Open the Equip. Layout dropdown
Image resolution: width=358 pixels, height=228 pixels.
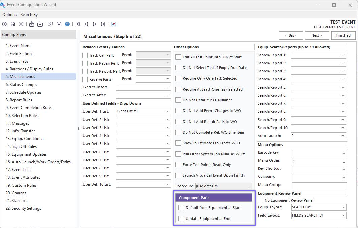pyautogui.click(x=343, y=207)
